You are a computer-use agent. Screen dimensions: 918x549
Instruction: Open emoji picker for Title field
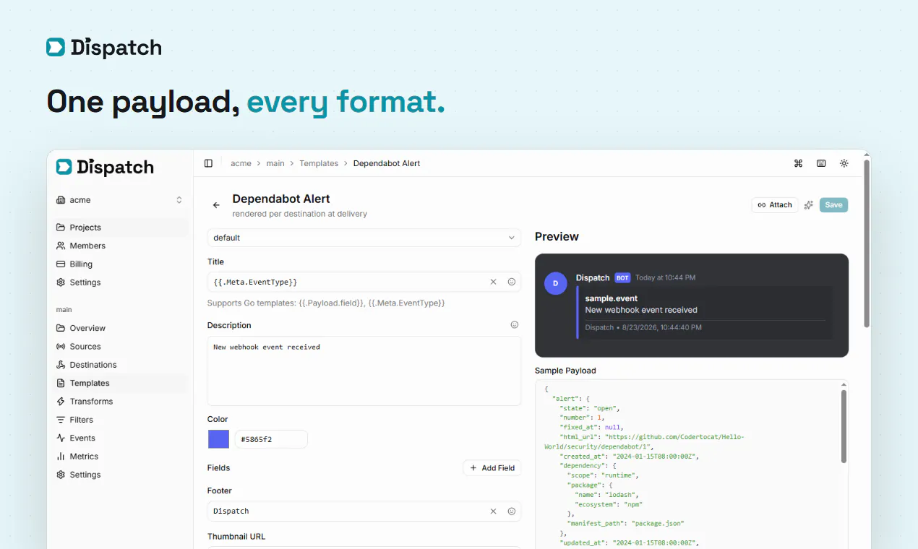click(x=512, y=282)
